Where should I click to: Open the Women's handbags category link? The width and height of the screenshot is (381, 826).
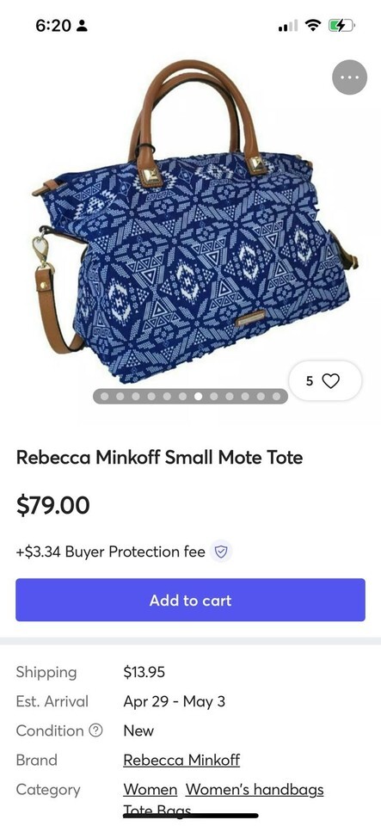[x=255, y=790]
